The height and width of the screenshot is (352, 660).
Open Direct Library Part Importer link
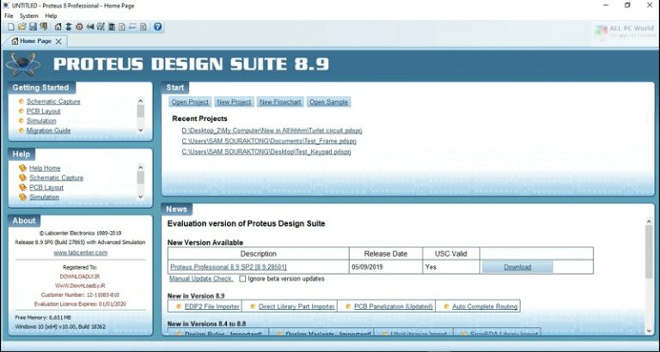[296, 306]
